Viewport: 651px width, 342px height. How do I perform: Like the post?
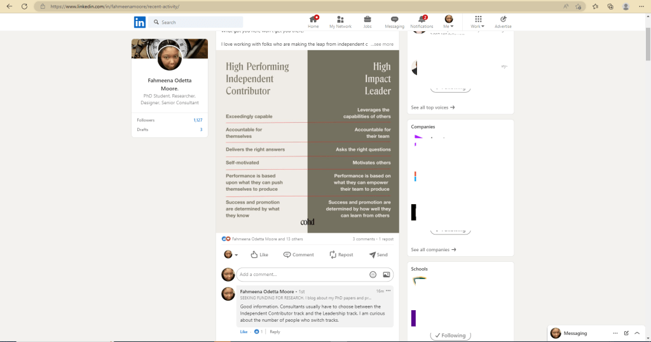(259, 254)
